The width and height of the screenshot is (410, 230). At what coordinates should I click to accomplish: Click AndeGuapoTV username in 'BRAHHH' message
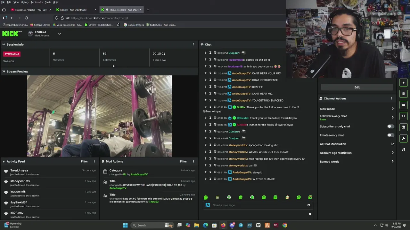pos(241,87)
